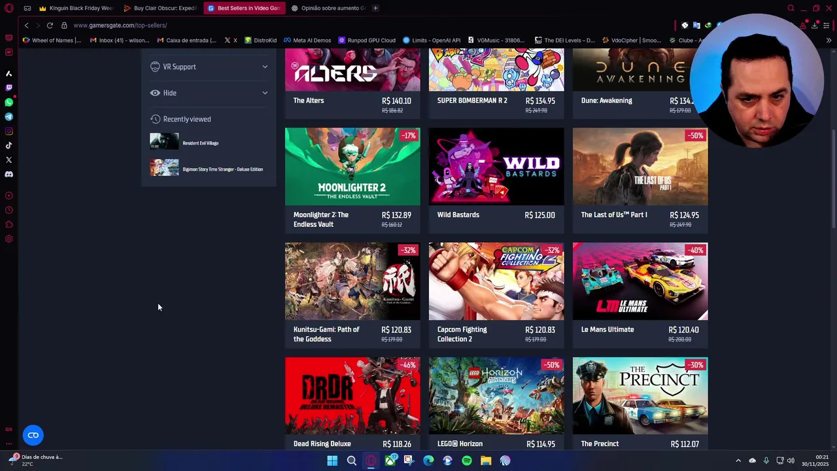
Task: Open Spotify from the taskbar
Action: pyautogui.click(x=467, y=461)
